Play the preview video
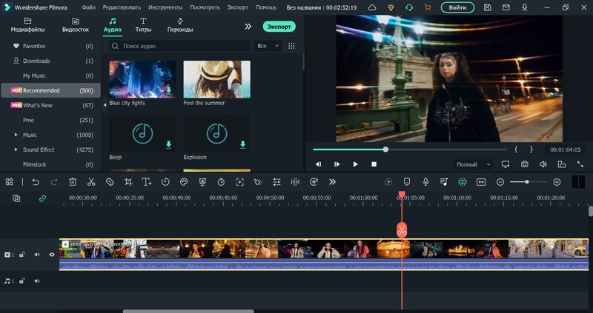This screenshot has width=593, height=313. [355, 164]
